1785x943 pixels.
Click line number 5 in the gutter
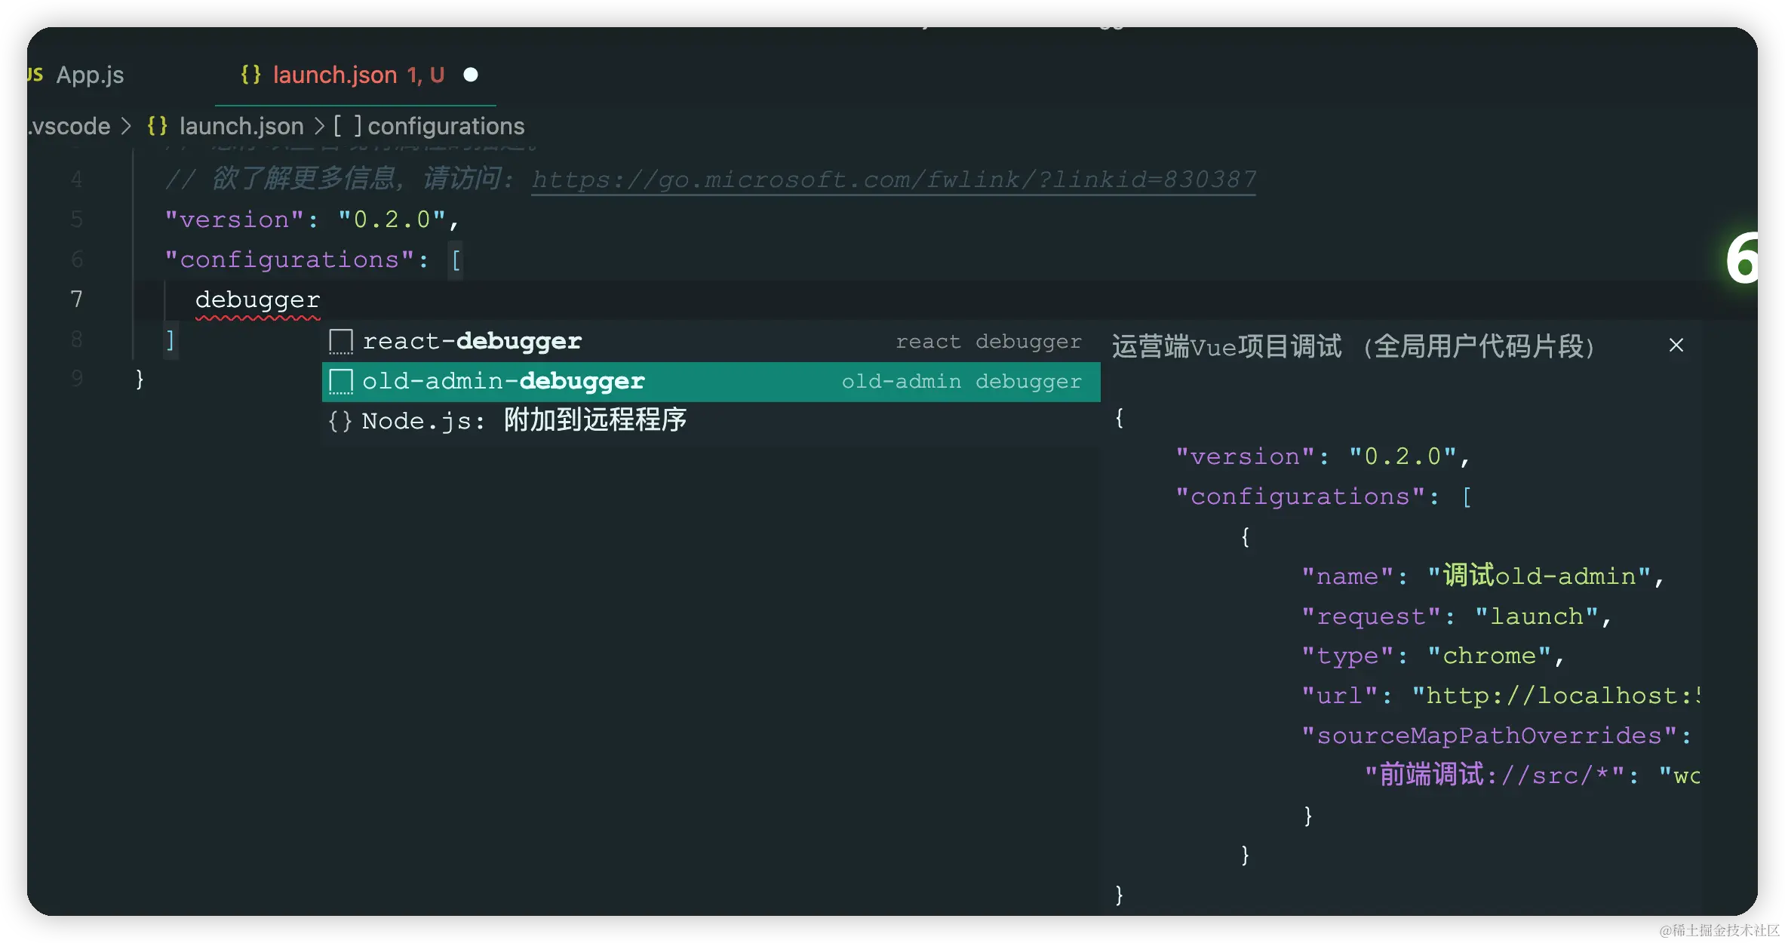click(x=76, y=220)
